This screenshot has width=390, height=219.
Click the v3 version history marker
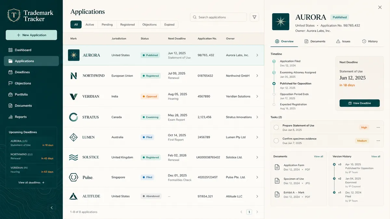334,164
